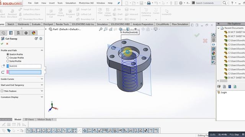The height and width of the screenshot is (137, 245).
Task: Open the FeatureManager Design Tree tab
Action: pyautogui.click(x=3, y=33)
